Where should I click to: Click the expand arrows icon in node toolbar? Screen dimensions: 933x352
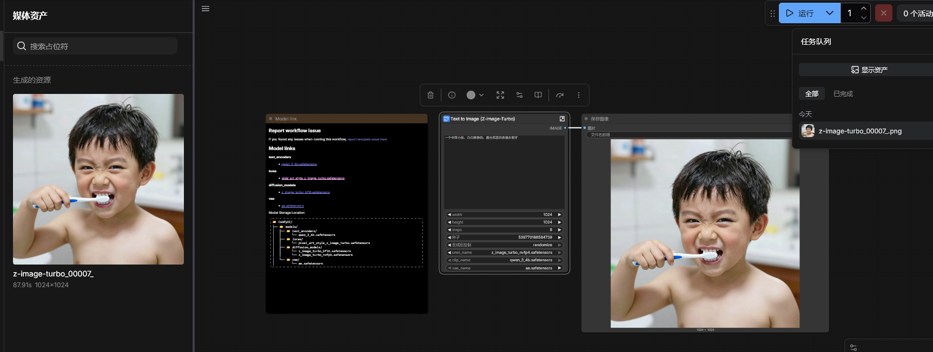(x=500, y=95)
